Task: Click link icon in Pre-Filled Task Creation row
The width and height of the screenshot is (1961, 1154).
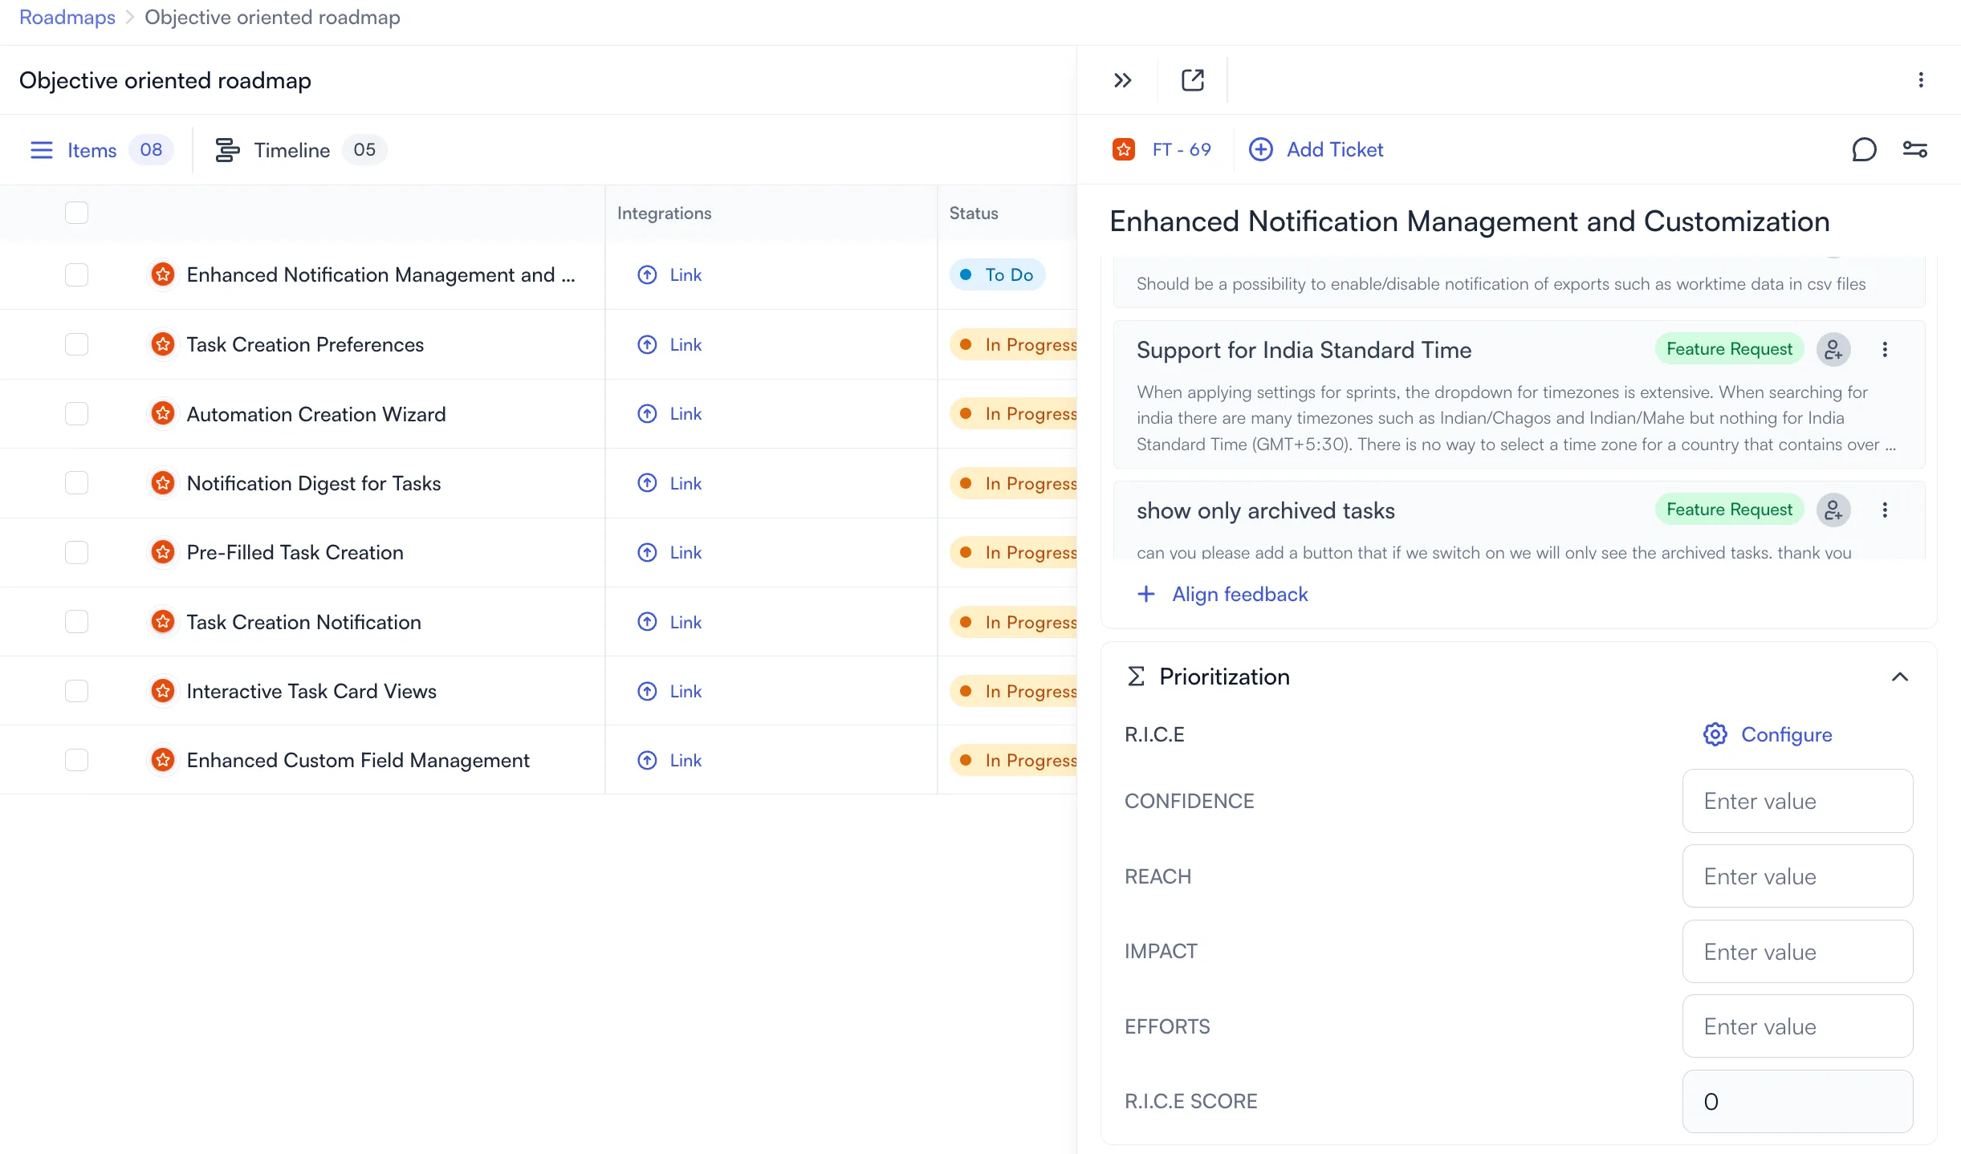Action: tap(647, 552)
